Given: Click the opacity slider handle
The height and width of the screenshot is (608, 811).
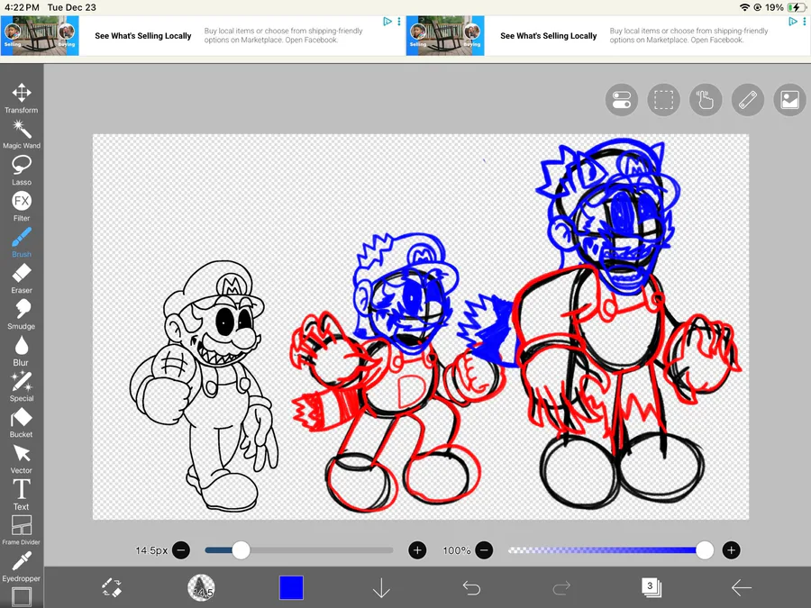Looking at the screenshot, I should pos(705,550).
